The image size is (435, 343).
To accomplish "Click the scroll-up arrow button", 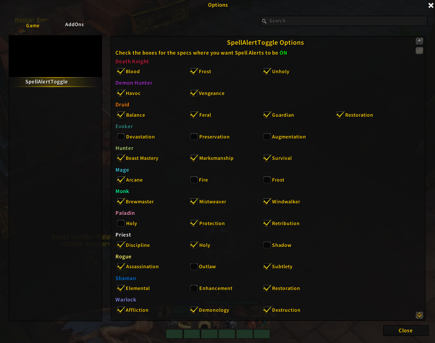I will (419, 42).
